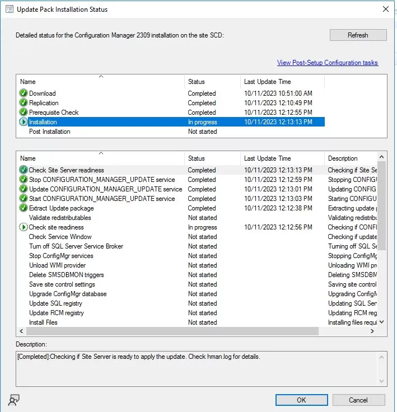Select Update CONFIGURATION_MANAGER_UPDATE service row
397x412 pixels.
pyautogui.click(x=197, y=189)
